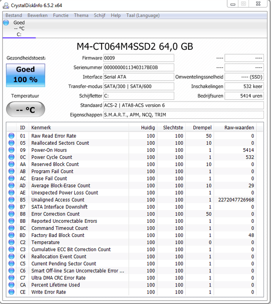Screen dimensions: 271x304
Task: Select the Power Cycle Count raw value 532
Action: tap(250, 157)
